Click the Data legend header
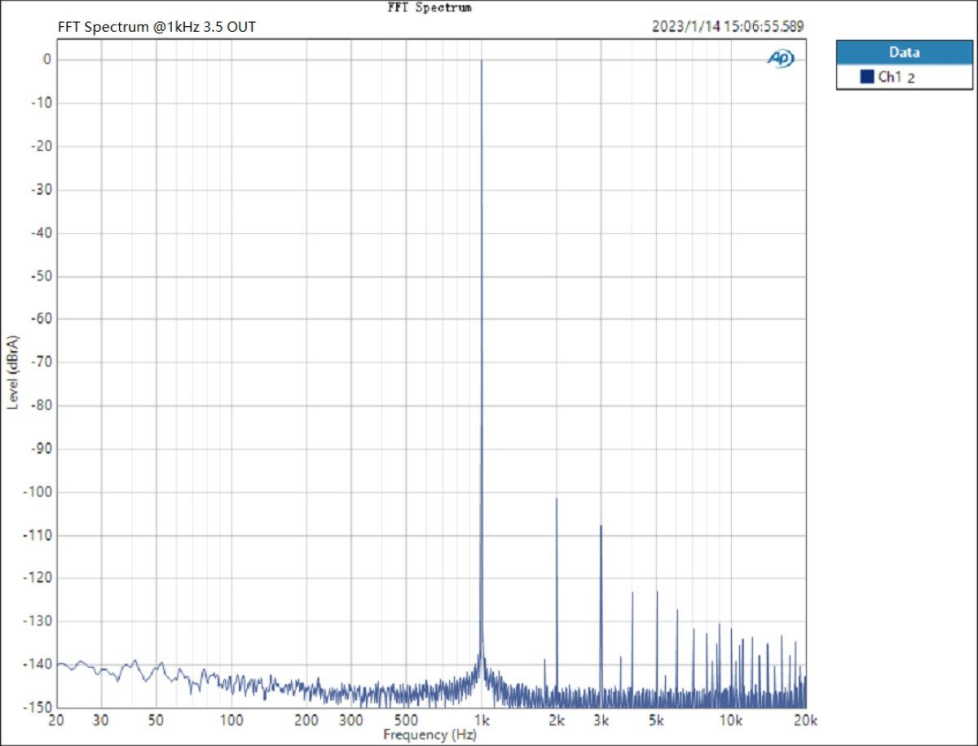 click(904, 52)
